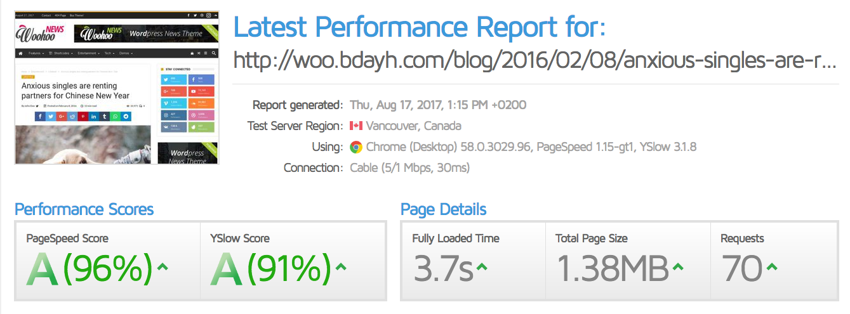Click the arrow next to 1.38MB page size
Image resolution: width=850 pixels, height=314 pixels.
pyautogui.click(x=678, y=266)
